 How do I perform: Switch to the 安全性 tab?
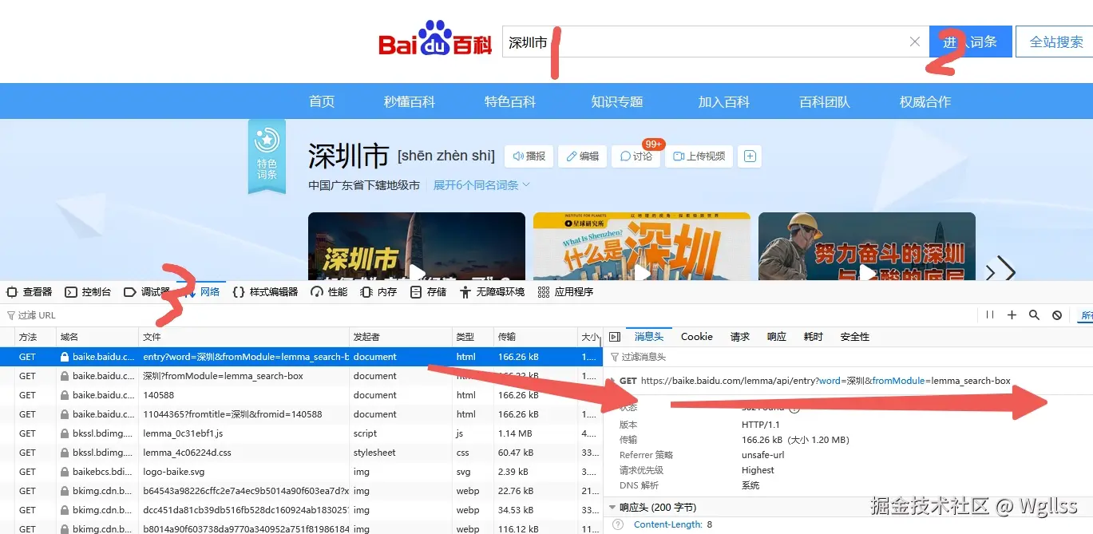pyautogui.click(x=855, y=337)
